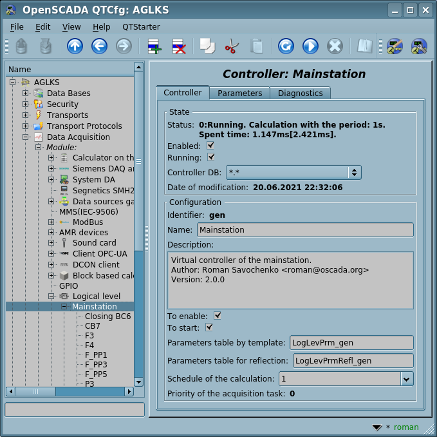
Task: Open the View menu
Action: tap(71, 27)
